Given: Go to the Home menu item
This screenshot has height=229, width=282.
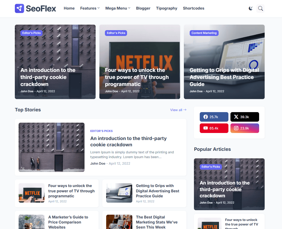Looking at the screenshot, I should tap(69, 8).
